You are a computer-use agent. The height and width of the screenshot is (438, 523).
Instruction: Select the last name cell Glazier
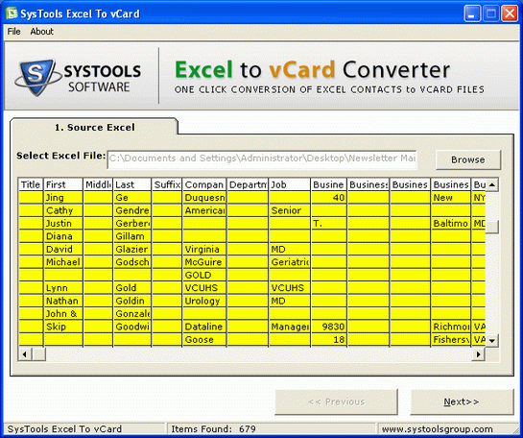(131, 250)
